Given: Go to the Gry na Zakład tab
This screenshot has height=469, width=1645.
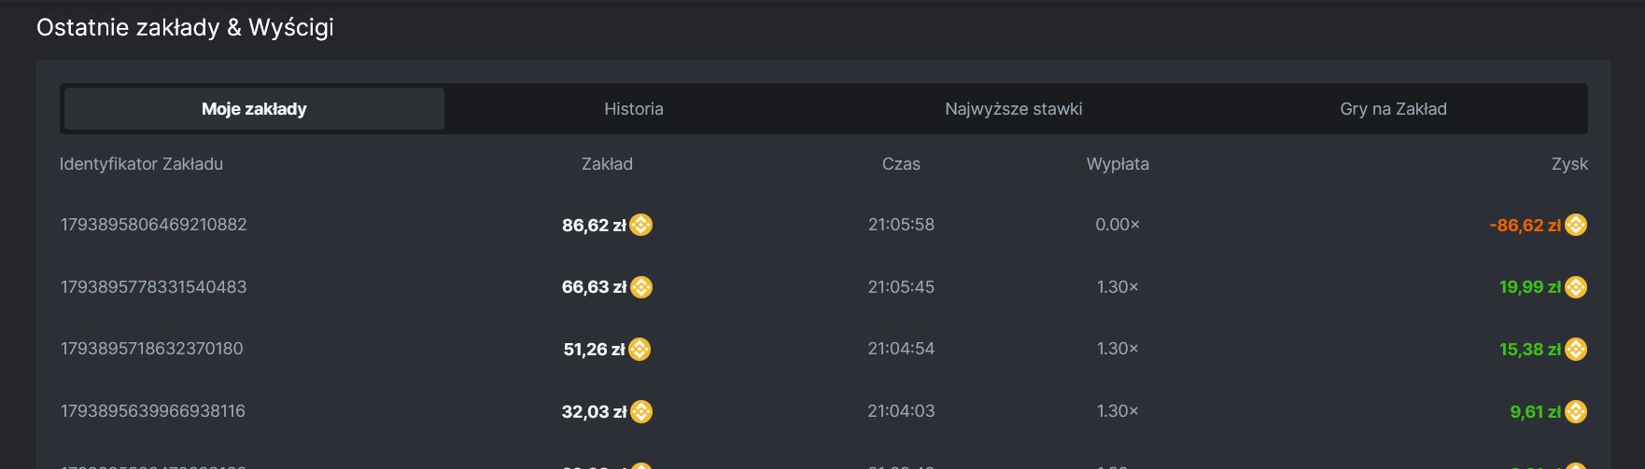Looking at the screenshot, I should click(1393, 109).
